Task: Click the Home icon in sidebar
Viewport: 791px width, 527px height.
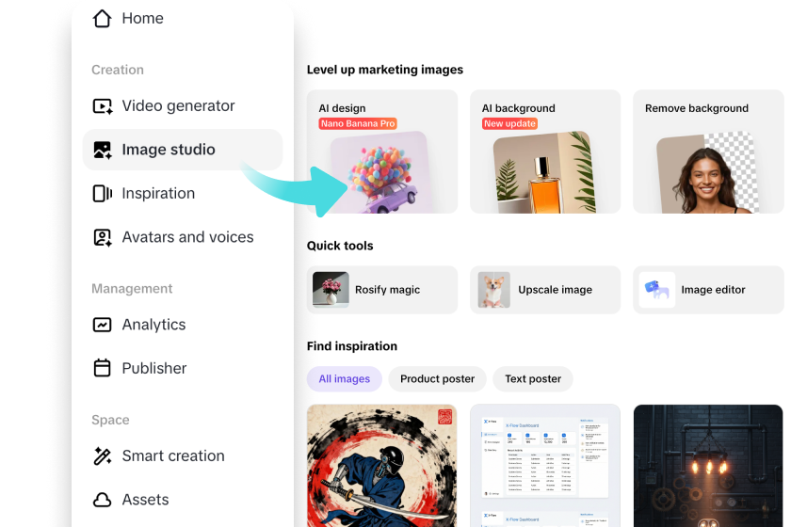Action: pyautogui.click(x=103, y=19)
